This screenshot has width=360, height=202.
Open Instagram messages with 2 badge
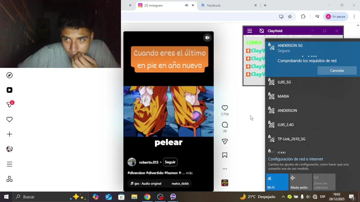coord(10,104)
